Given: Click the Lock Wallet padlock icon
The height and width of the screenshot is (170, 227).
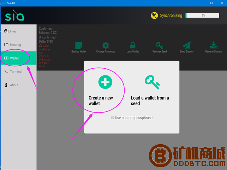Looking at the screenshot, I should [x=133, y=45].
